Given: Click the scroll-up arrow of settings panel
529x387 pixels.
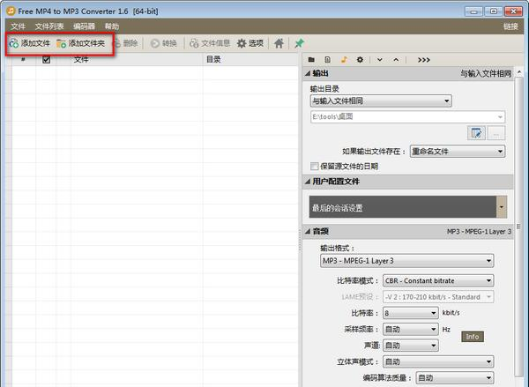Looking at the screenshot, I should pos(519,72).
